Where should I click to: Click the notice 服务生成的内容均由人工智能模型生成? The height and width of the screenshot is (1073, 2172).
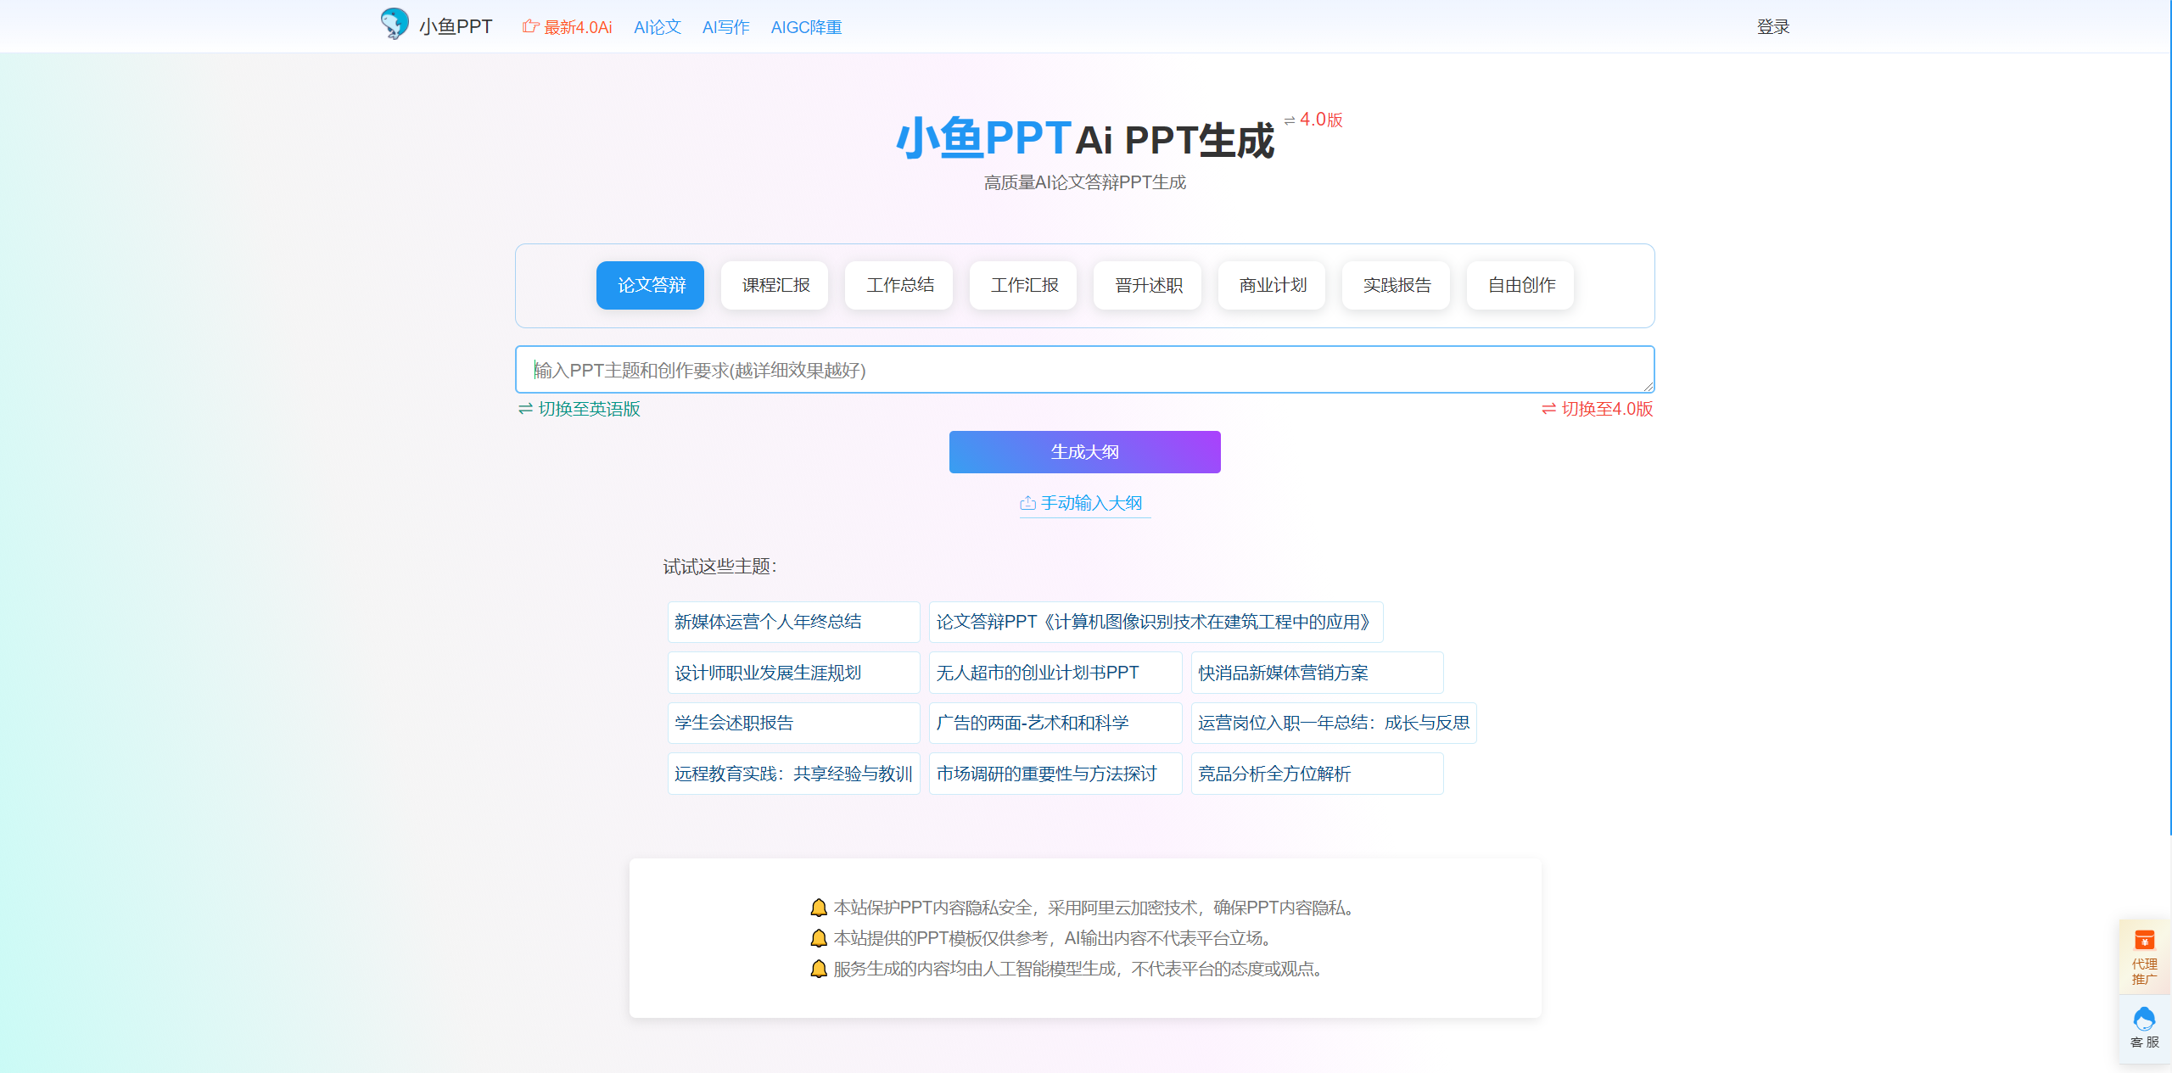tap(1068, 969)
